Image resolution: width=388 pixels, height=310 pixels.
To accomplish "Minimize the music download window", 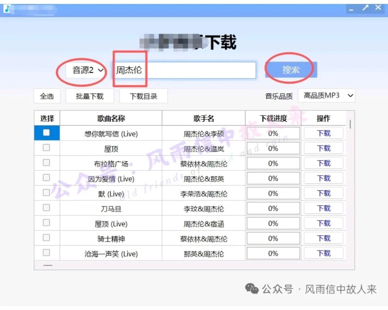I will click(351, 9).
